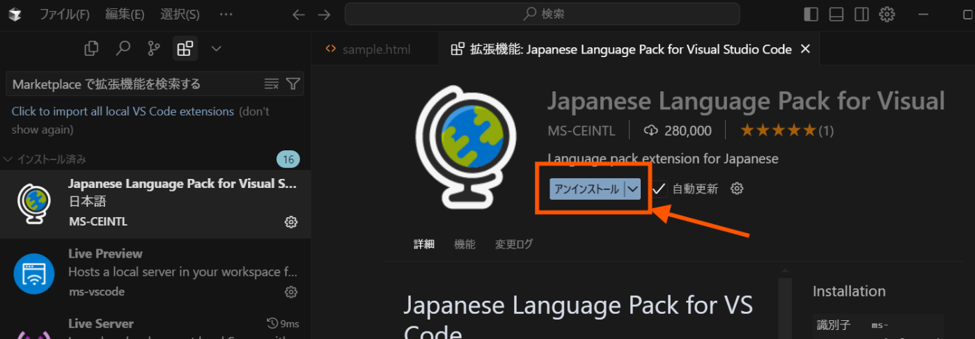Go forward with the right arrow

click(x=324, y=14)
